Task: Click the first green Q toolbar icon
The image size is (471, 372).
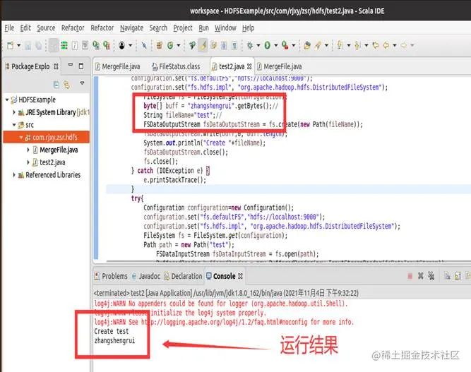Action: point(96,45)
